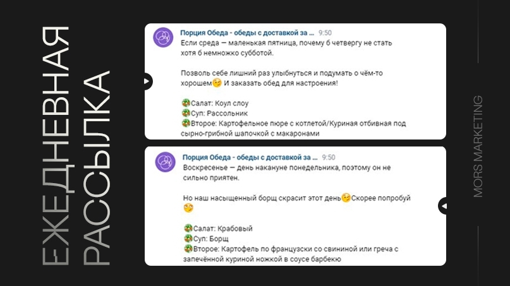Screen dimensions: 510x286
Task: Click the 9:50 timestamp of the first message
Action: tap(325, 33)
